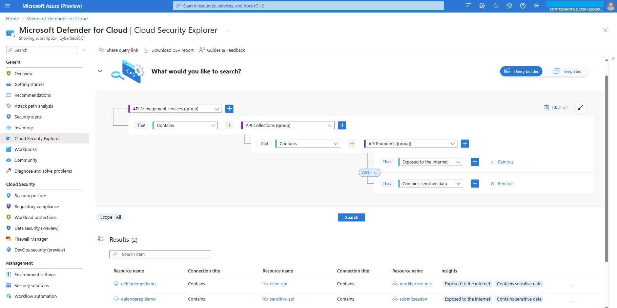Viewport: 617px width, 308px height.
Task: Click Download CSV report
Action: point(168,50)
